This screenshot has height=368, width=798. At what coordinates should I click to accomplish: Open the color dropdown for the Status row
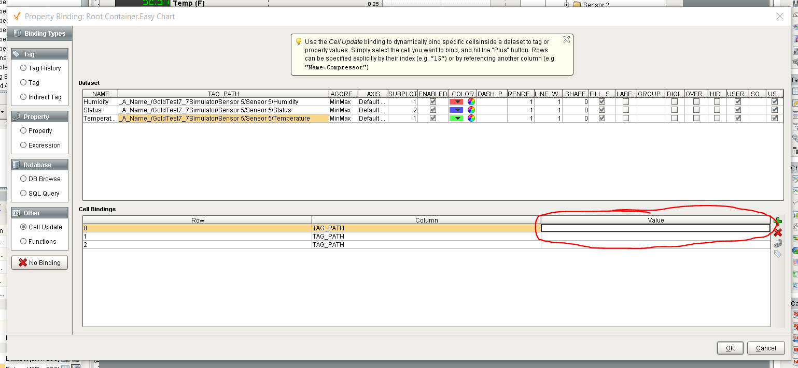(x=456, y=110)
